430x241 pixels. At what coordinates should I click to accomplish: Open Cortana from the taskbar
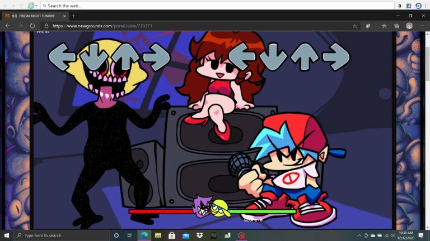(116, 235)
